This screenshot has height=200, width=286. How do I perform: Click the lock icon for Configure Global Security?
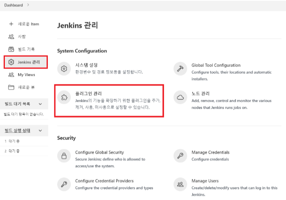(x=64, y=156)
